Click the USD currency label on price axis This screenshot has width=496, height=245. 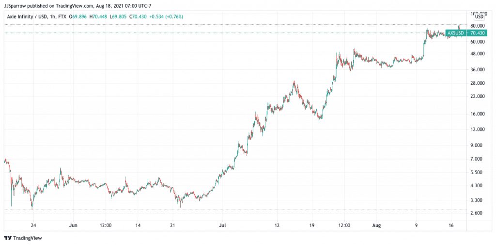[480, 16]
